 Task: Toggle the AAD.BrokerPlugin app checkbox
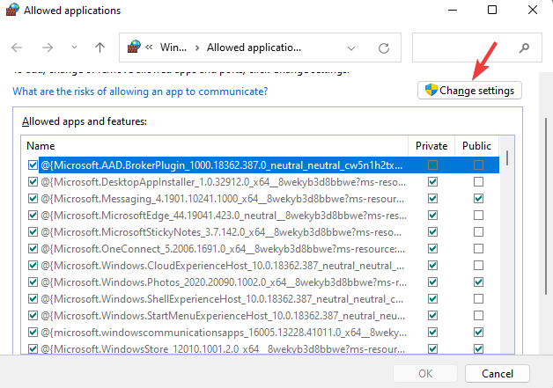(33, 165)
